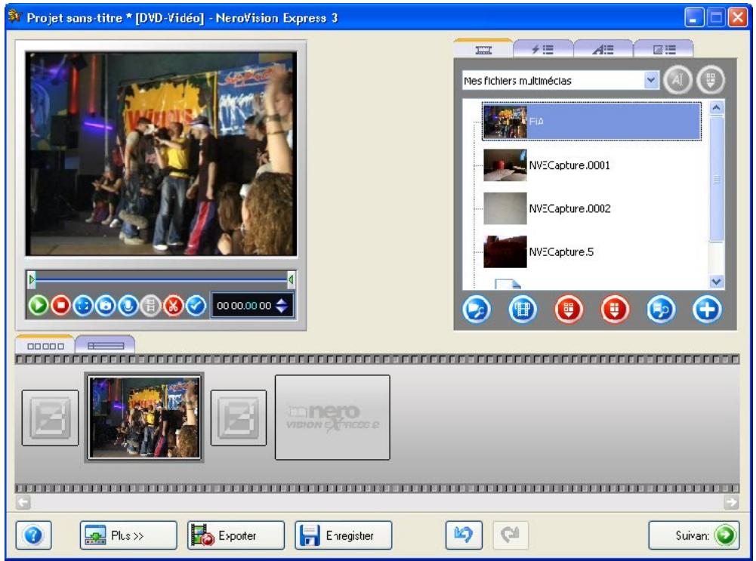Screen dimensions: 756x561
Task: Click the NVECapture.0001 thumbnail image
Action: (505, 165)
